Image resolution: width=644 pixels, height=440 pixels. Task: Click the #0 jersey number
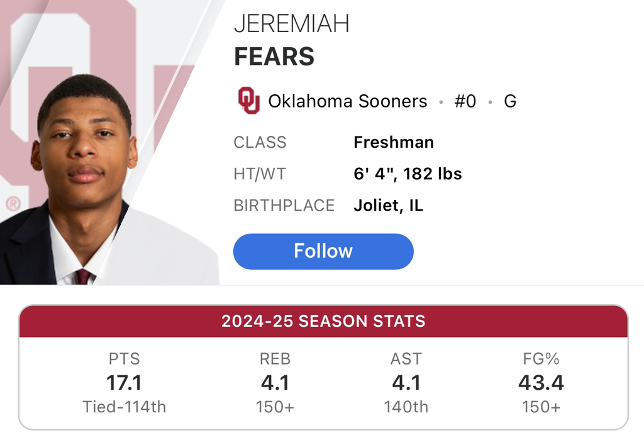click(465, 101)
